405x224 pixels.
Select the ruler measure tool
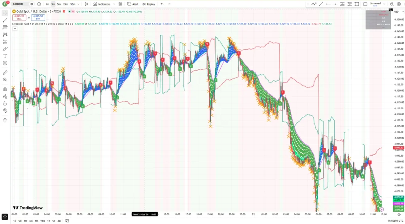pyautogui.click(x=5, y=73)
